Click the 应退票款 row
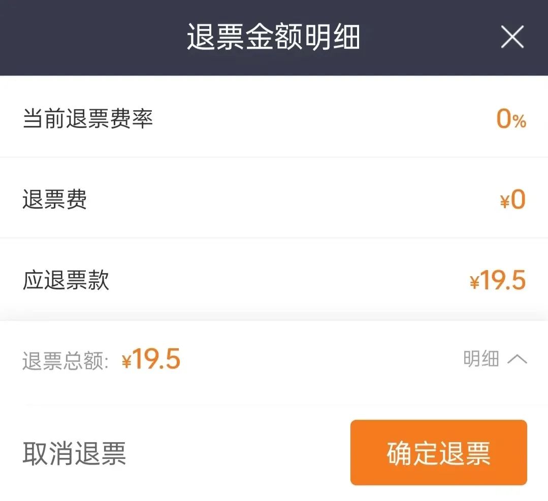The width and height of the screenshot is (548, 501). [203, 280]
